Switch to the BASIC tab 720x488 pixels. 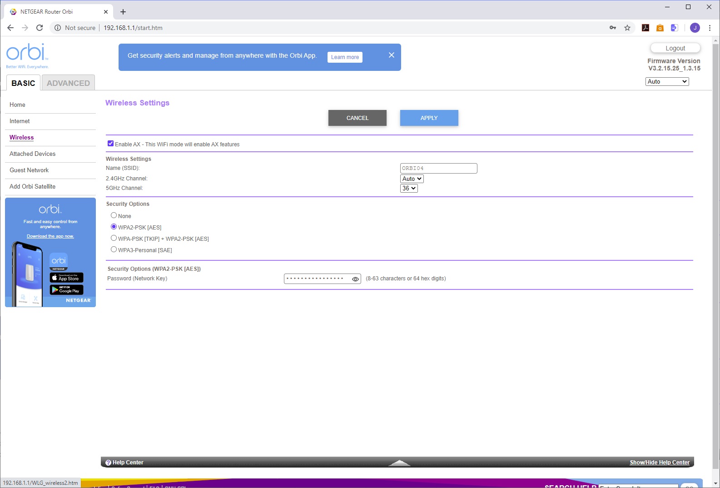(23, 83)
